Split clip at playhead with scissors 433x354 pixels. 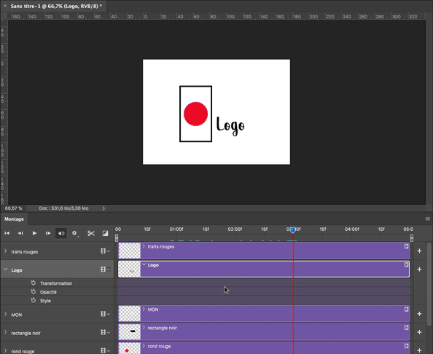(91, 233)
